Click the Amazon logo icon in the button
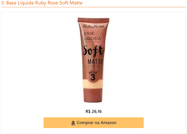Viewport: 187px width, 134px height. click(73, 123)
